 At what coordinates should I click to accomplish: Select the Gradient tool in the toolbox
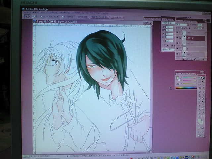[x=203, y=99]
